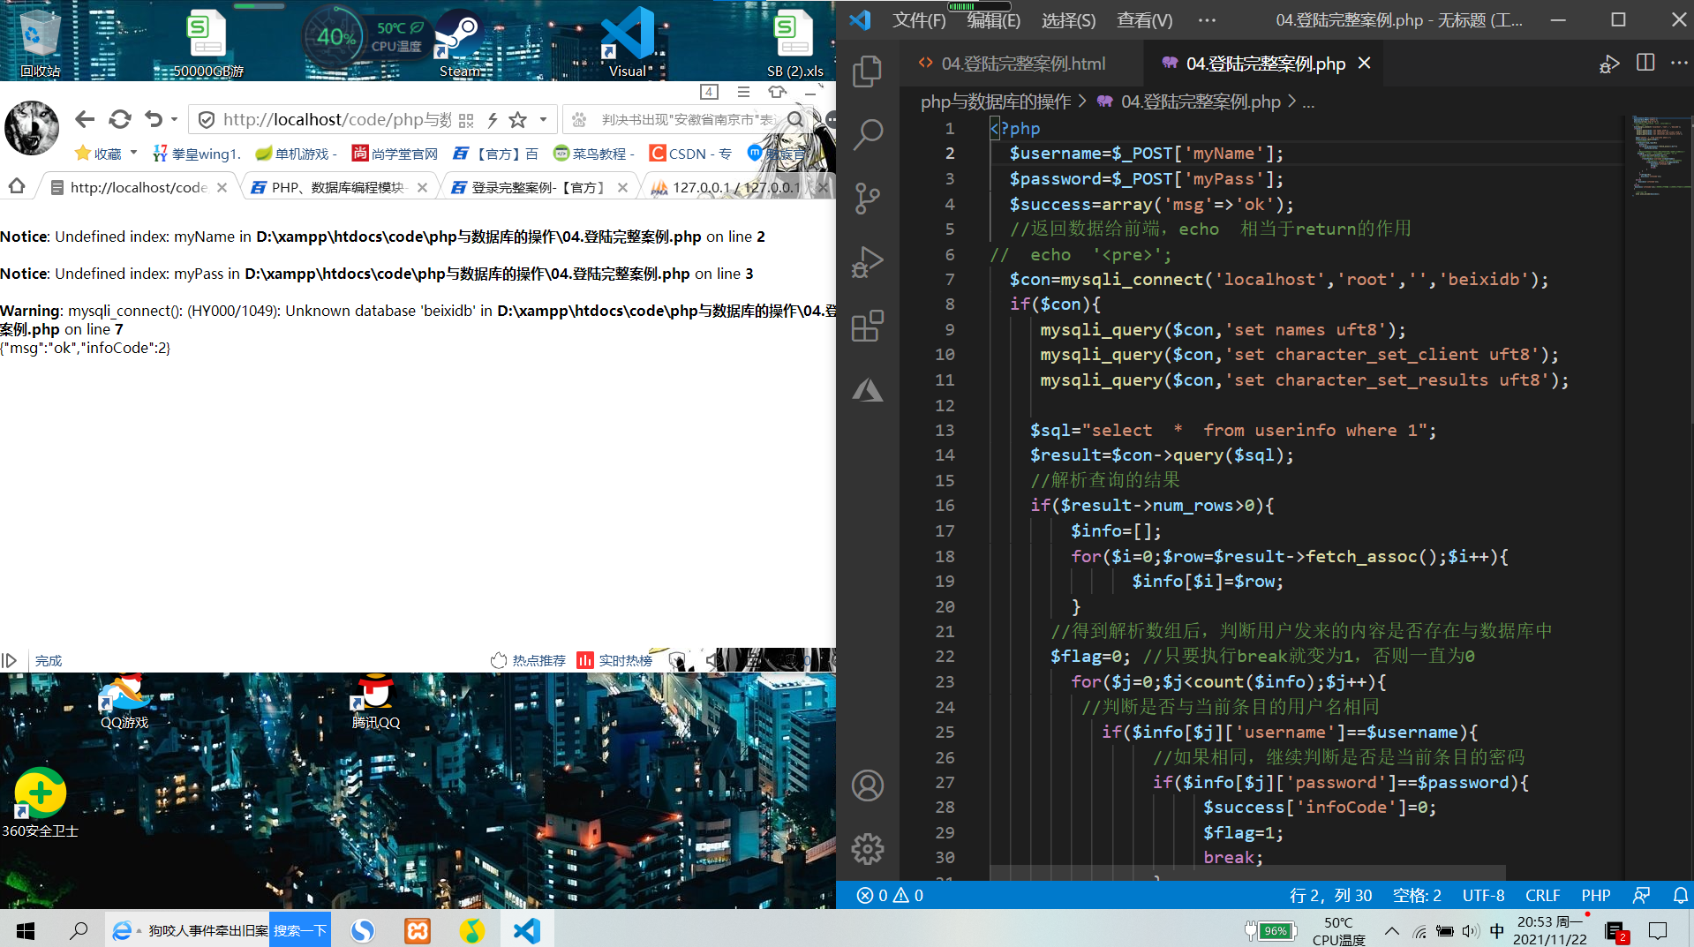Screen dimensions: 1694x947
Task: Change language mode via PHP status item
Action: (x=1596, y=895)
